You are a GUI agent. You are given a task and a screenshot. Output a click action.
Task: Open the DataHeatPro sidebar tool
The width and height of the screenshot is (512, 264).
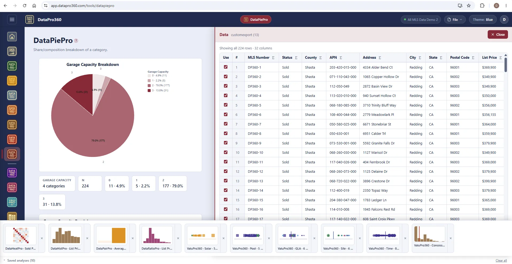click(12, 139)
